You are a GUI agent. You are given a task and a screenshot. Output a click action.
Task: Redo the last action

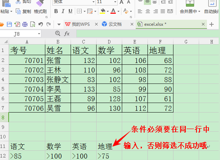48,24
